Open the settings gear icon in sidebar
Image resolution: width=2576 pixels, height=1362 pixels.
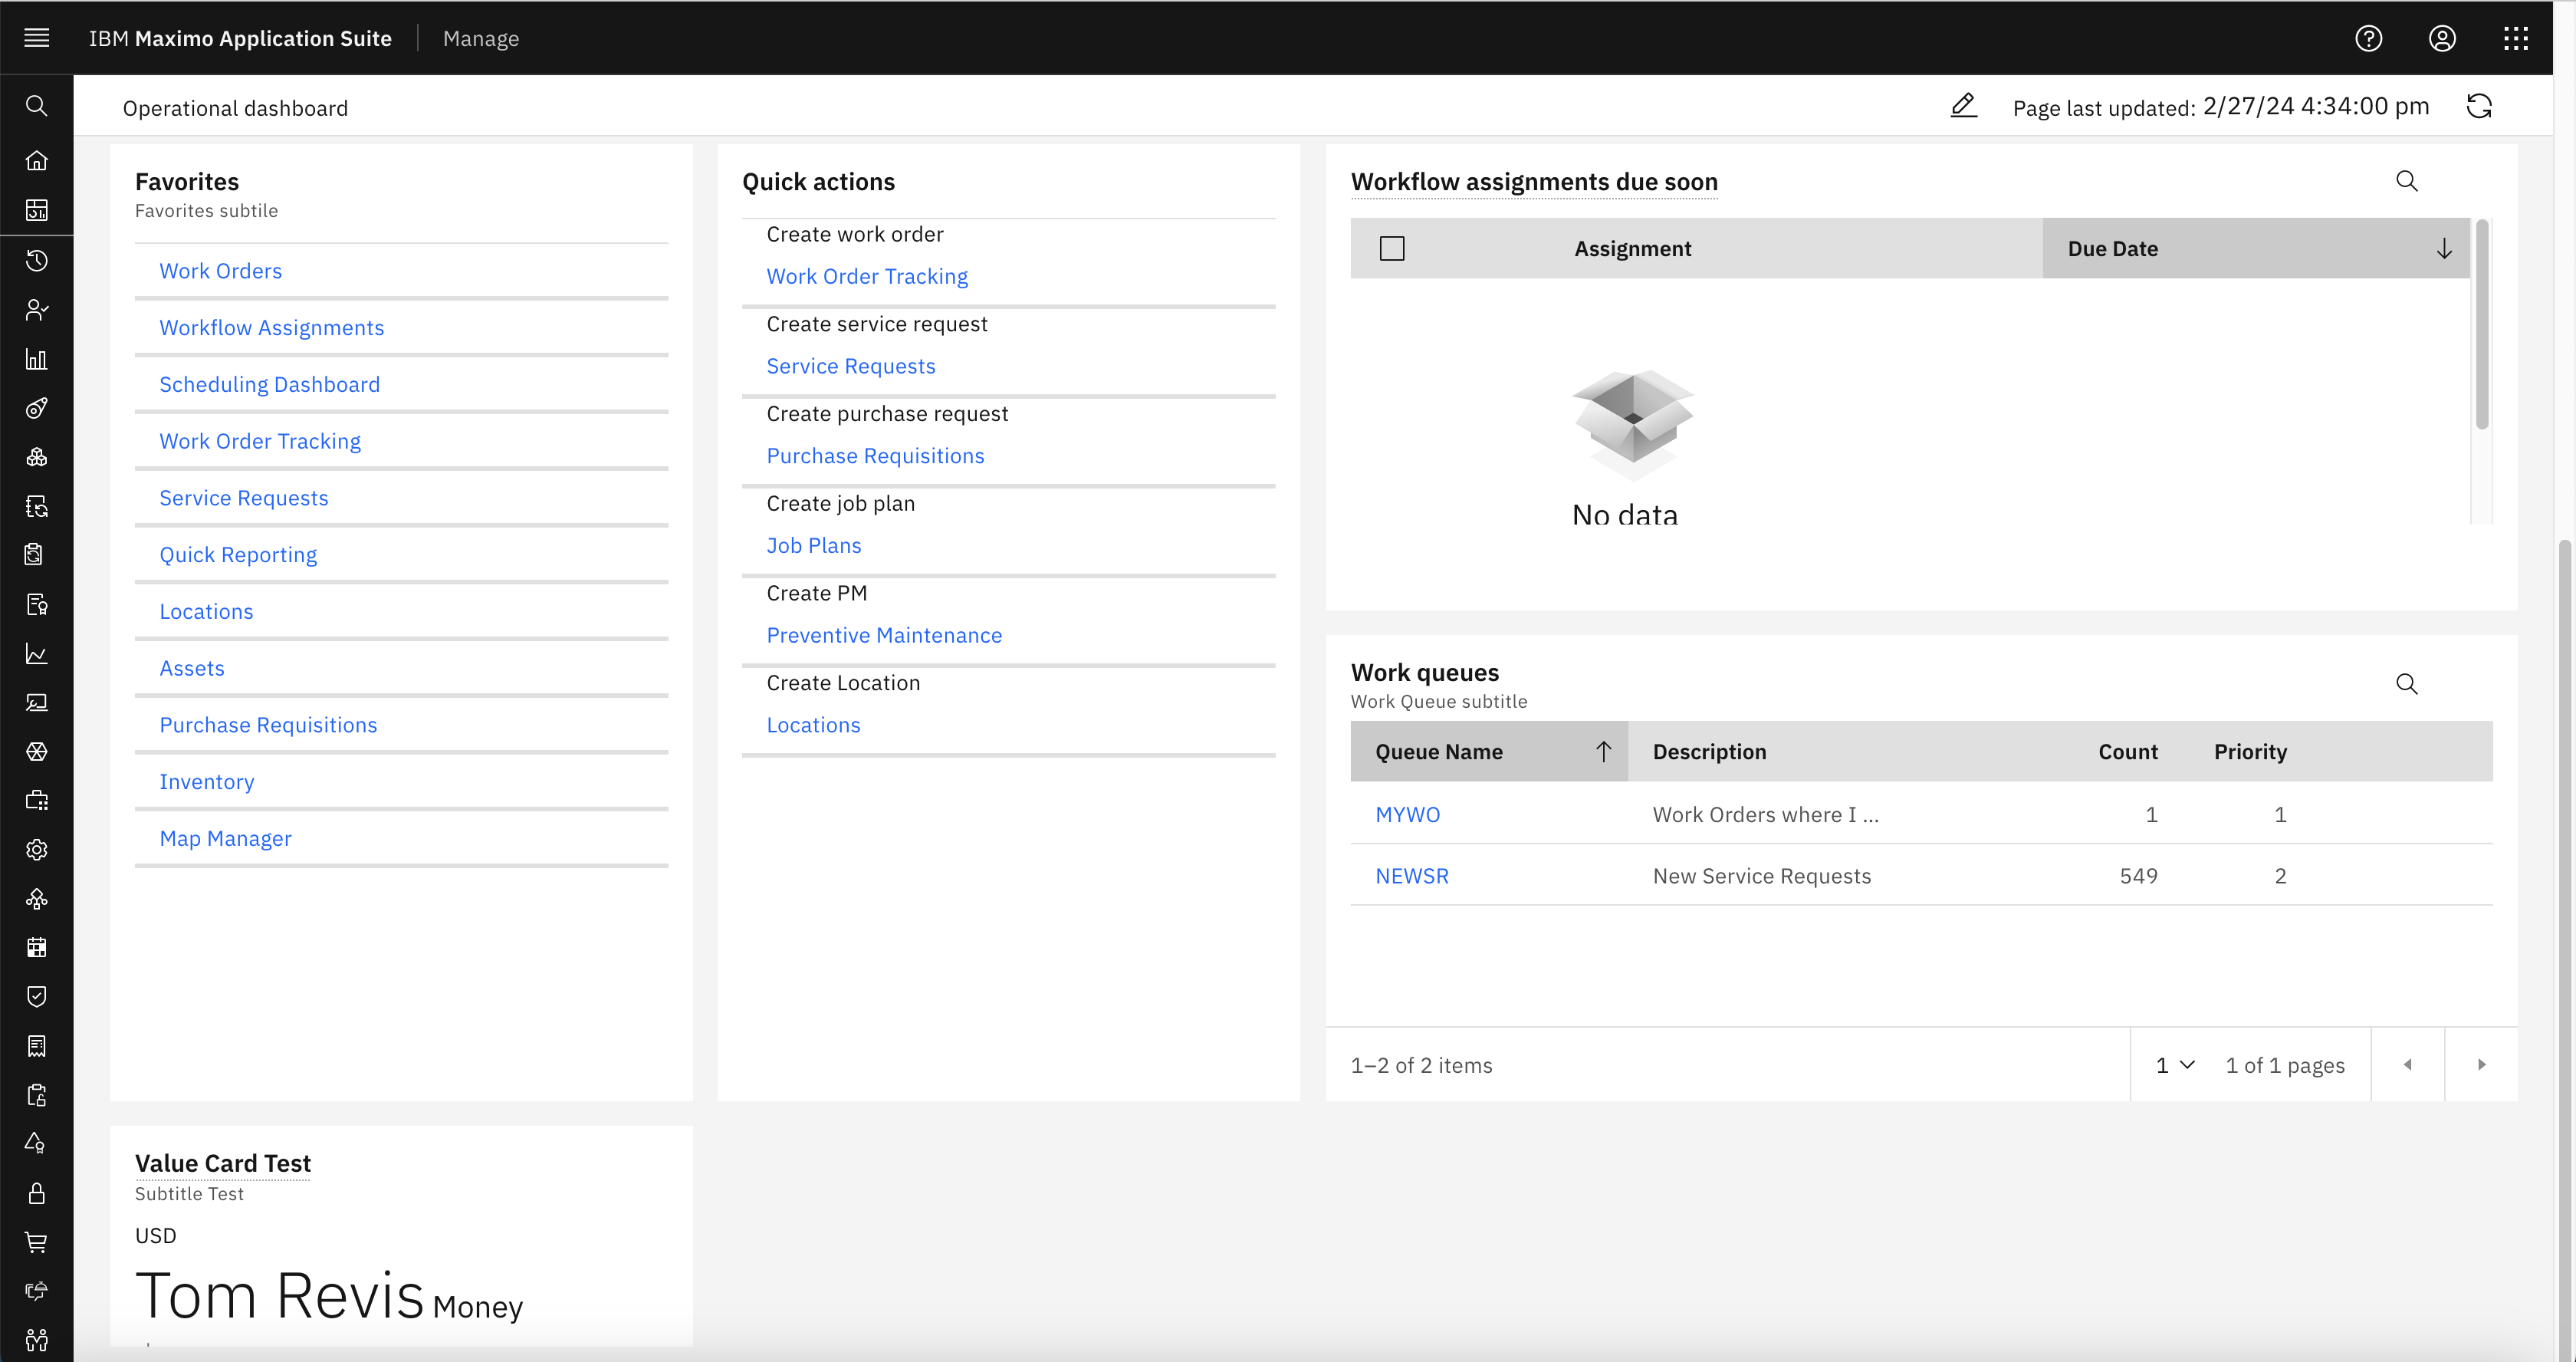[x=37, y=849]
